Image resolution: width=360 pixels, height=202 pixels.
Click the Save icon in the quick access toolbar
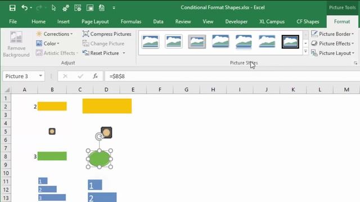[x=12, y=8]
